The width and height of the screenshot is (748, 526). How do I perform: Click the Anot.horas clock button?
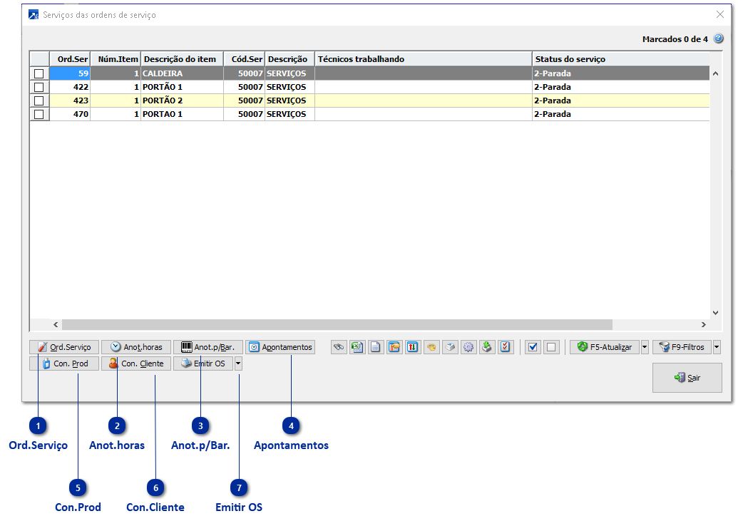[136, 347]
